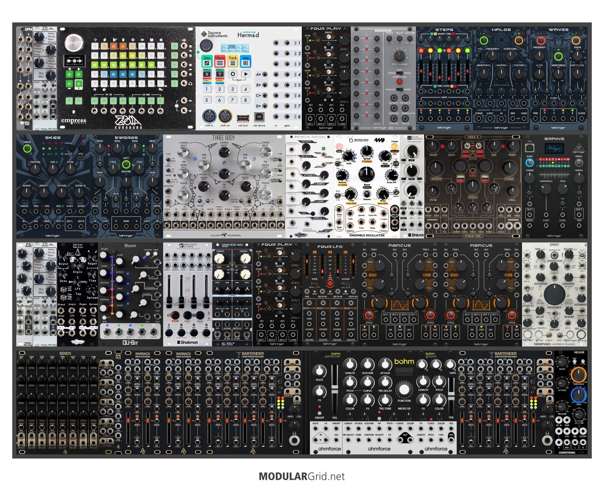
Task: Toggle the Parallel/Series switch on 182
Action: (x=400, y=89)
